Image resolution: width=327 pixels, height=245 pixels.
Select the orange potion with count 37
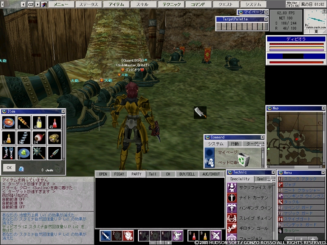9,138
